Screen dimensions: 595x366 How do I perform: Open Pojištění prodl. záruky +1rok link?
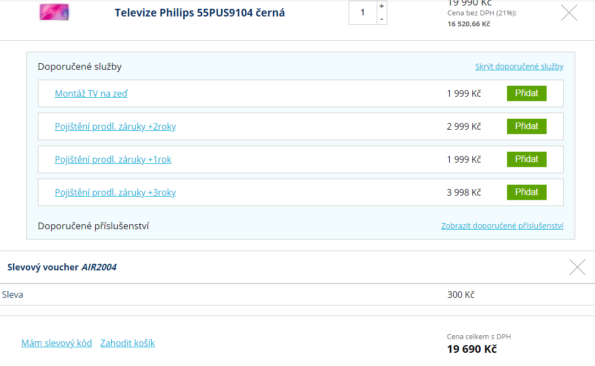113,160
